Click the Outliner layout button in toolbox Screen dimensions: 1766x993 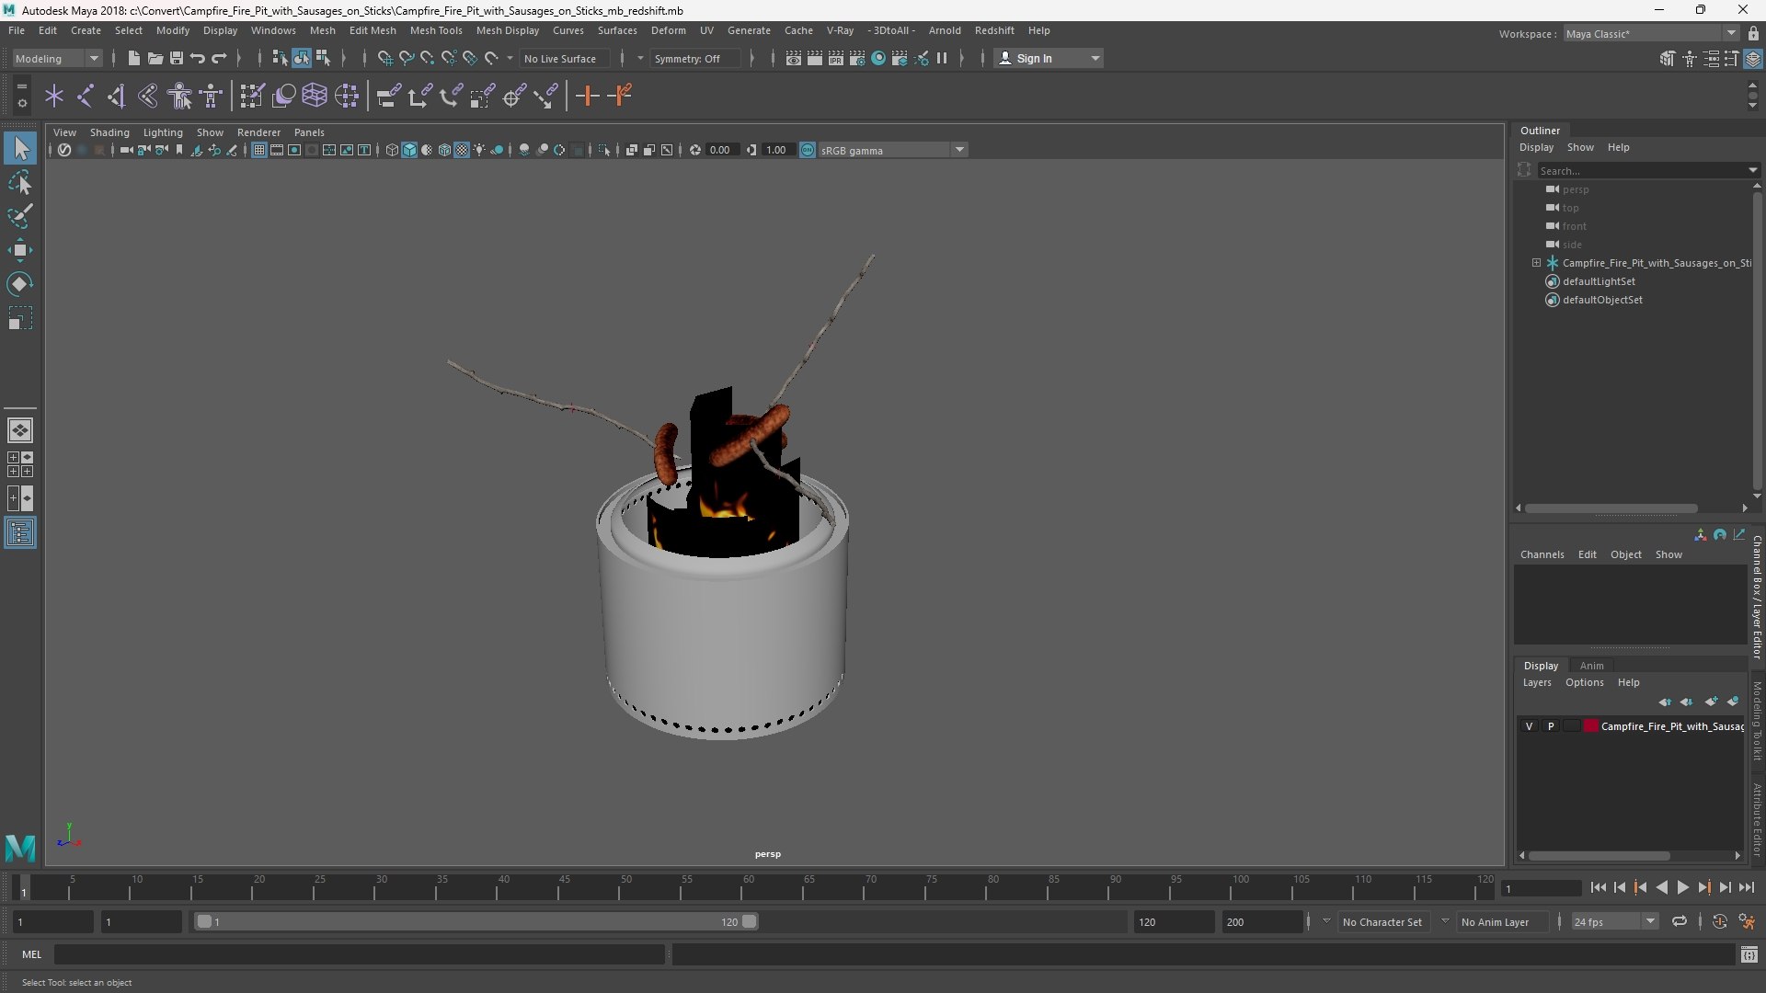pyautogui.click(x=20, y=533)
